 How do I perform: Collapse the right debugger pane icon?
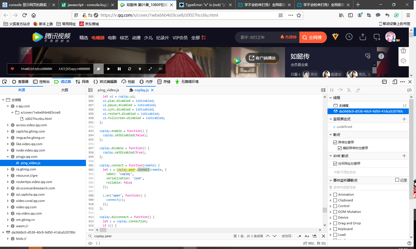[x=323, y=90]
